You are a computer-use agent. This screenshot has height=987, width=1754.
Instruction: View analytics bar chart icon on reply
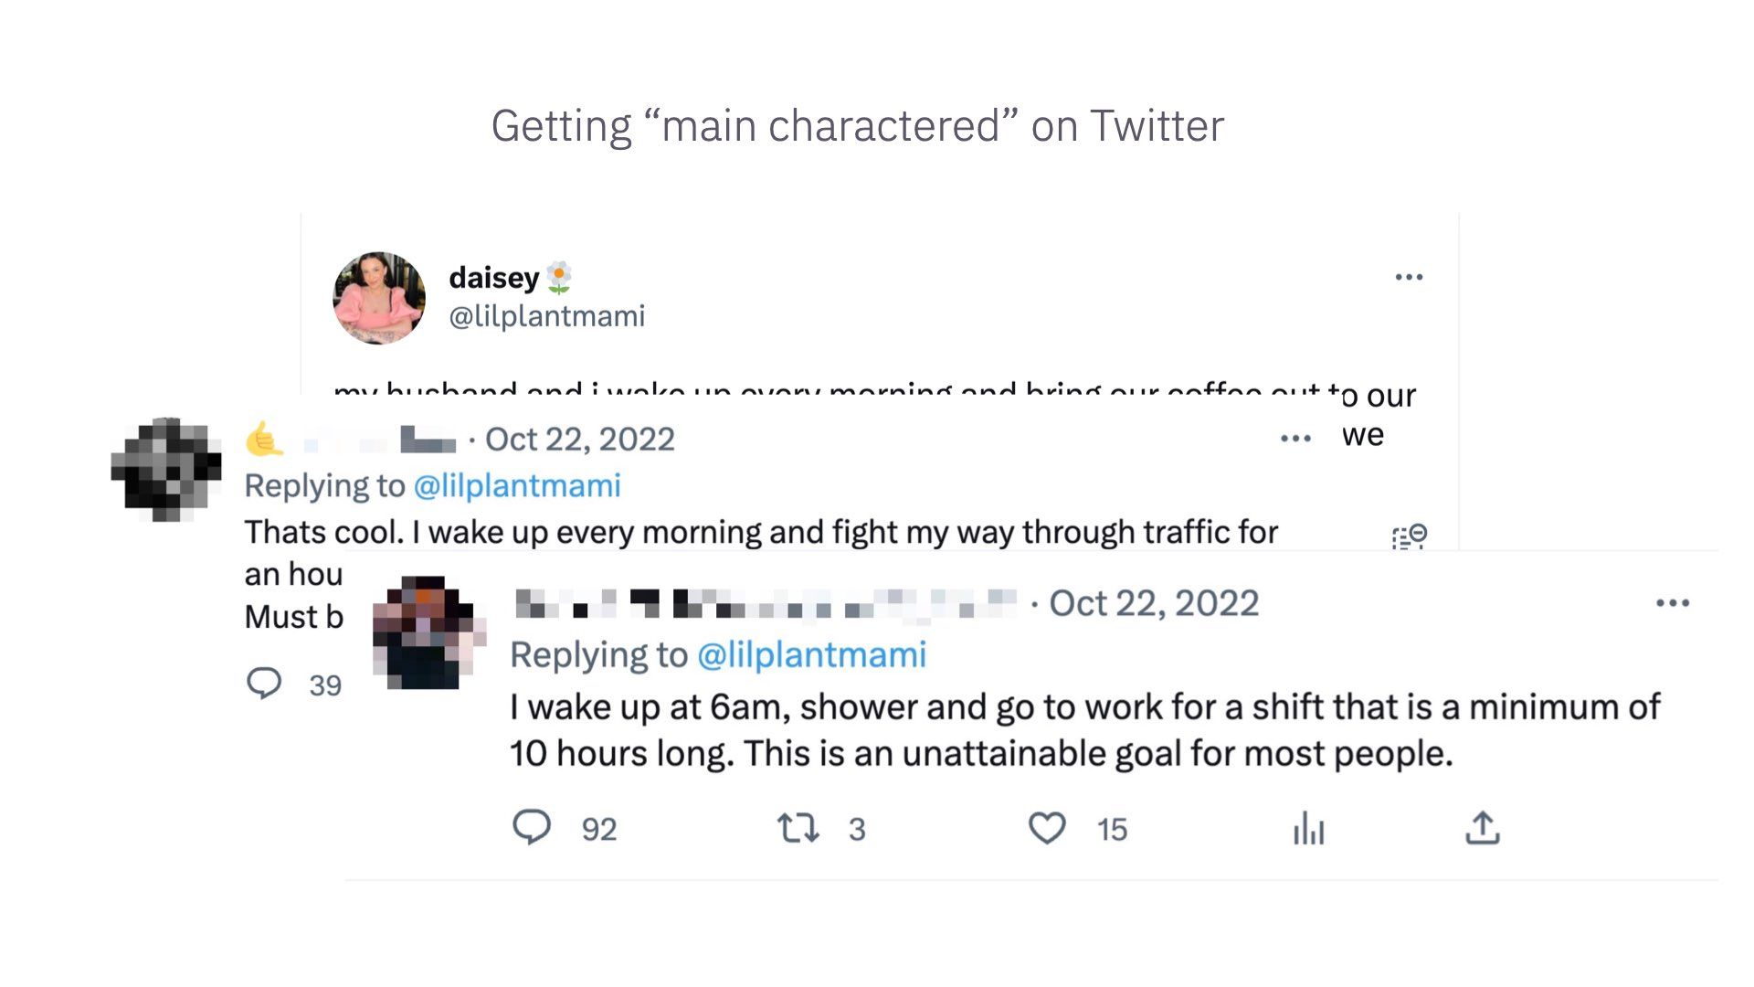(x=1308, y=829)
